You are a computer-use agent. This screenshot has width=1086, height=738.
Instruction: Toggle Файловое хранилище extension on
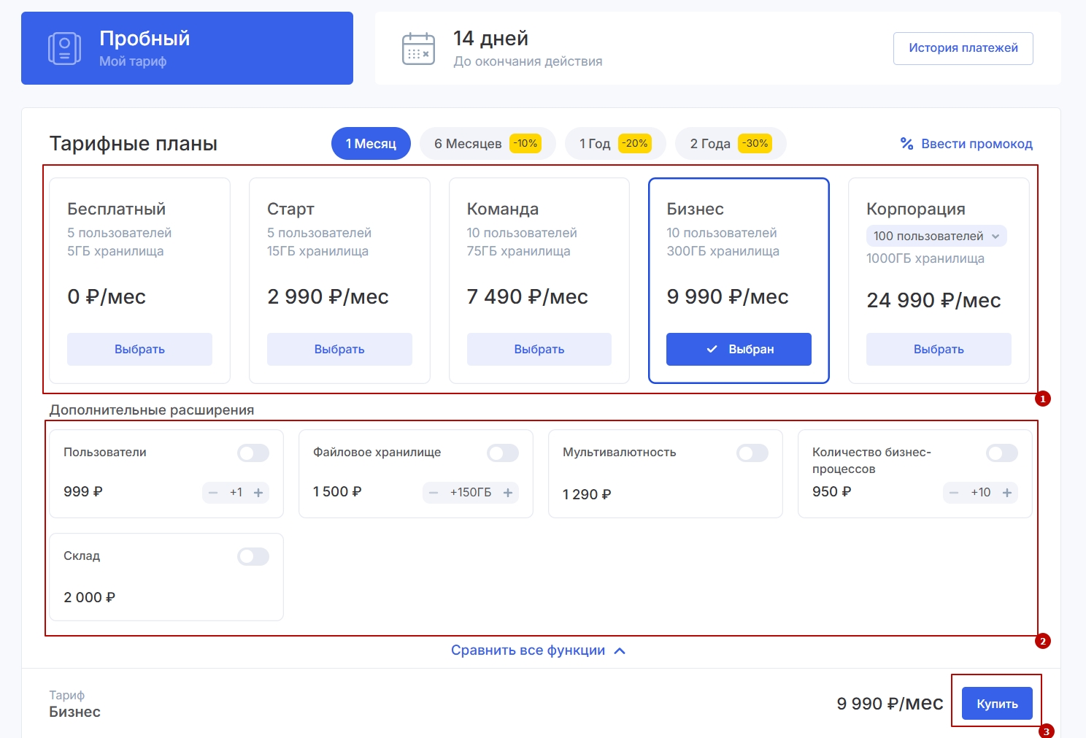tap(503, 453)
